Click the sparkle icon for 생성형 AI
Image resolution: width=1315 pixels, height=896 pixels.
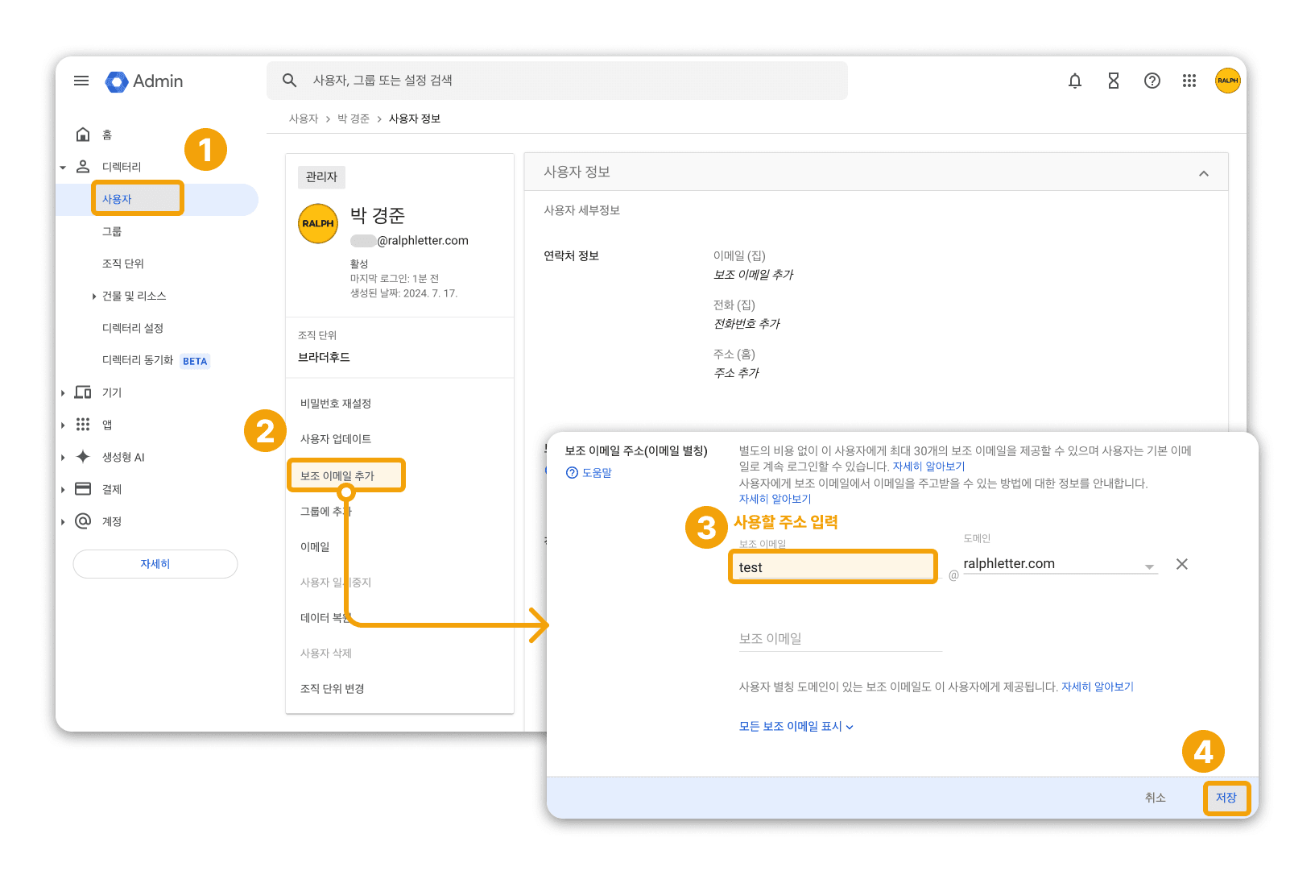point(83,457)
